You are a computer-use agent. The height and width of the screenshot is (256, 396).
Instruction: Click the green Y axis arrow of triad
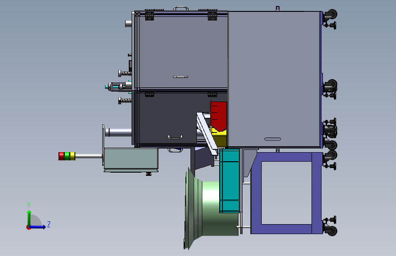pos(29,218)
